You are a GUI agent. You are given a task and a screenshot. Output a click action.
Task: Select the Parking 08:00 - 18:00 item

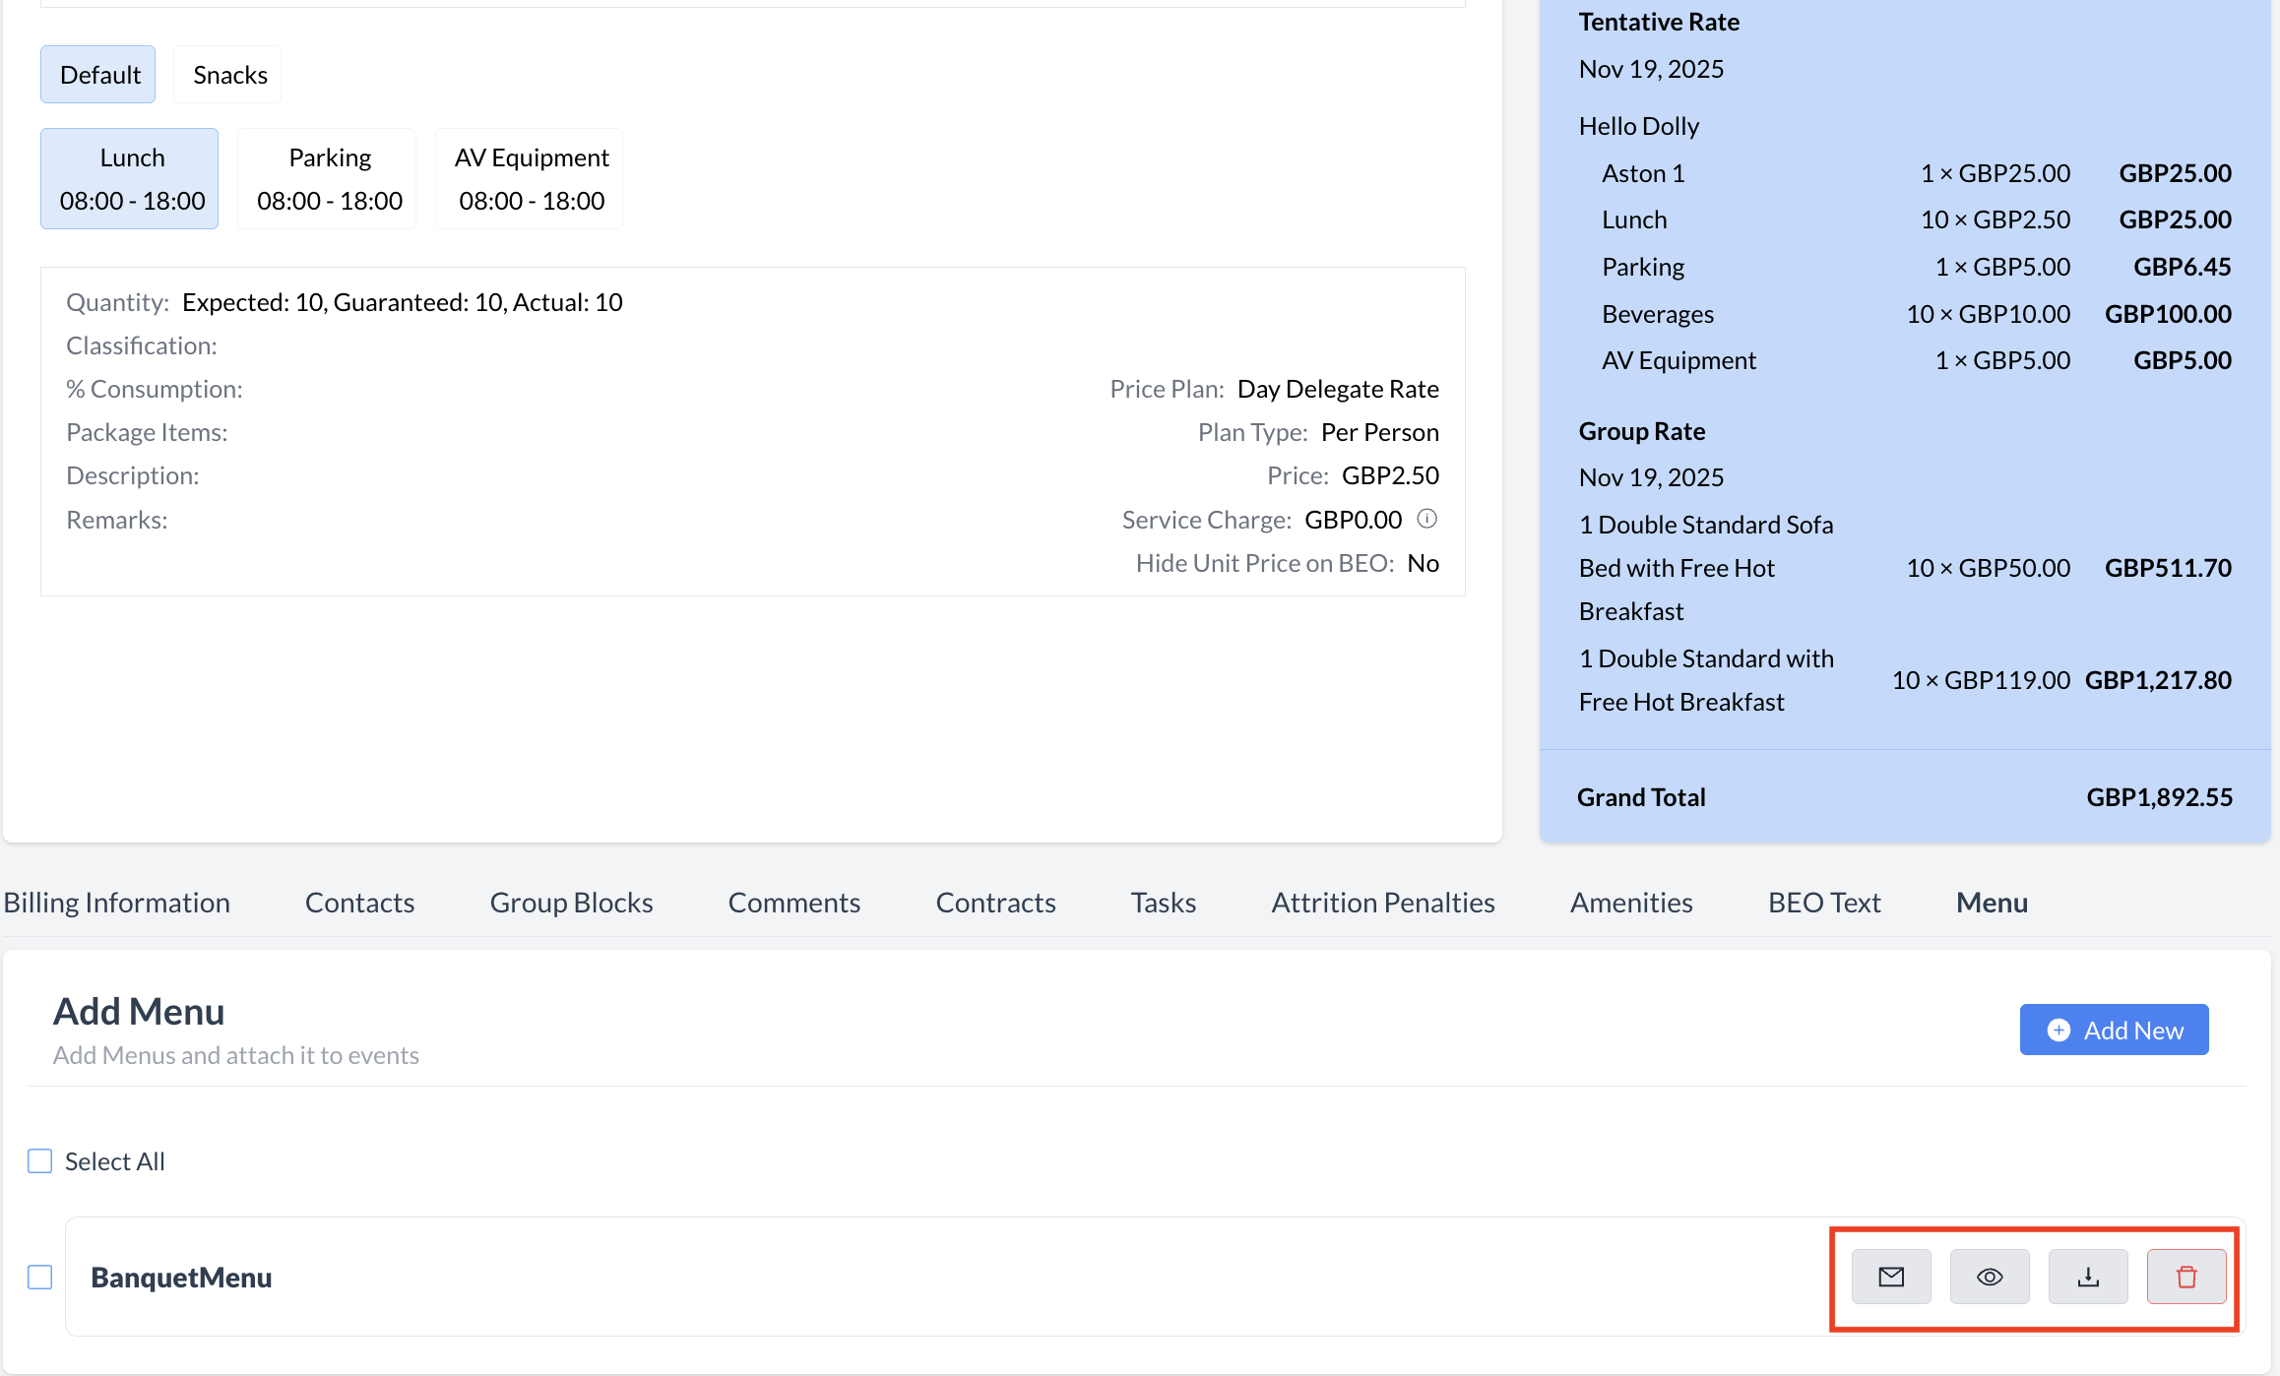tap(329, 179)
